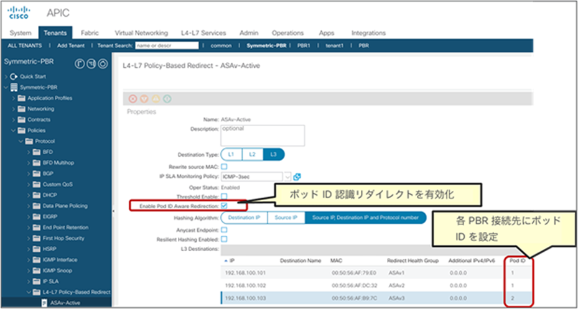Click the Policies folder icon

(x=21, y=130)
